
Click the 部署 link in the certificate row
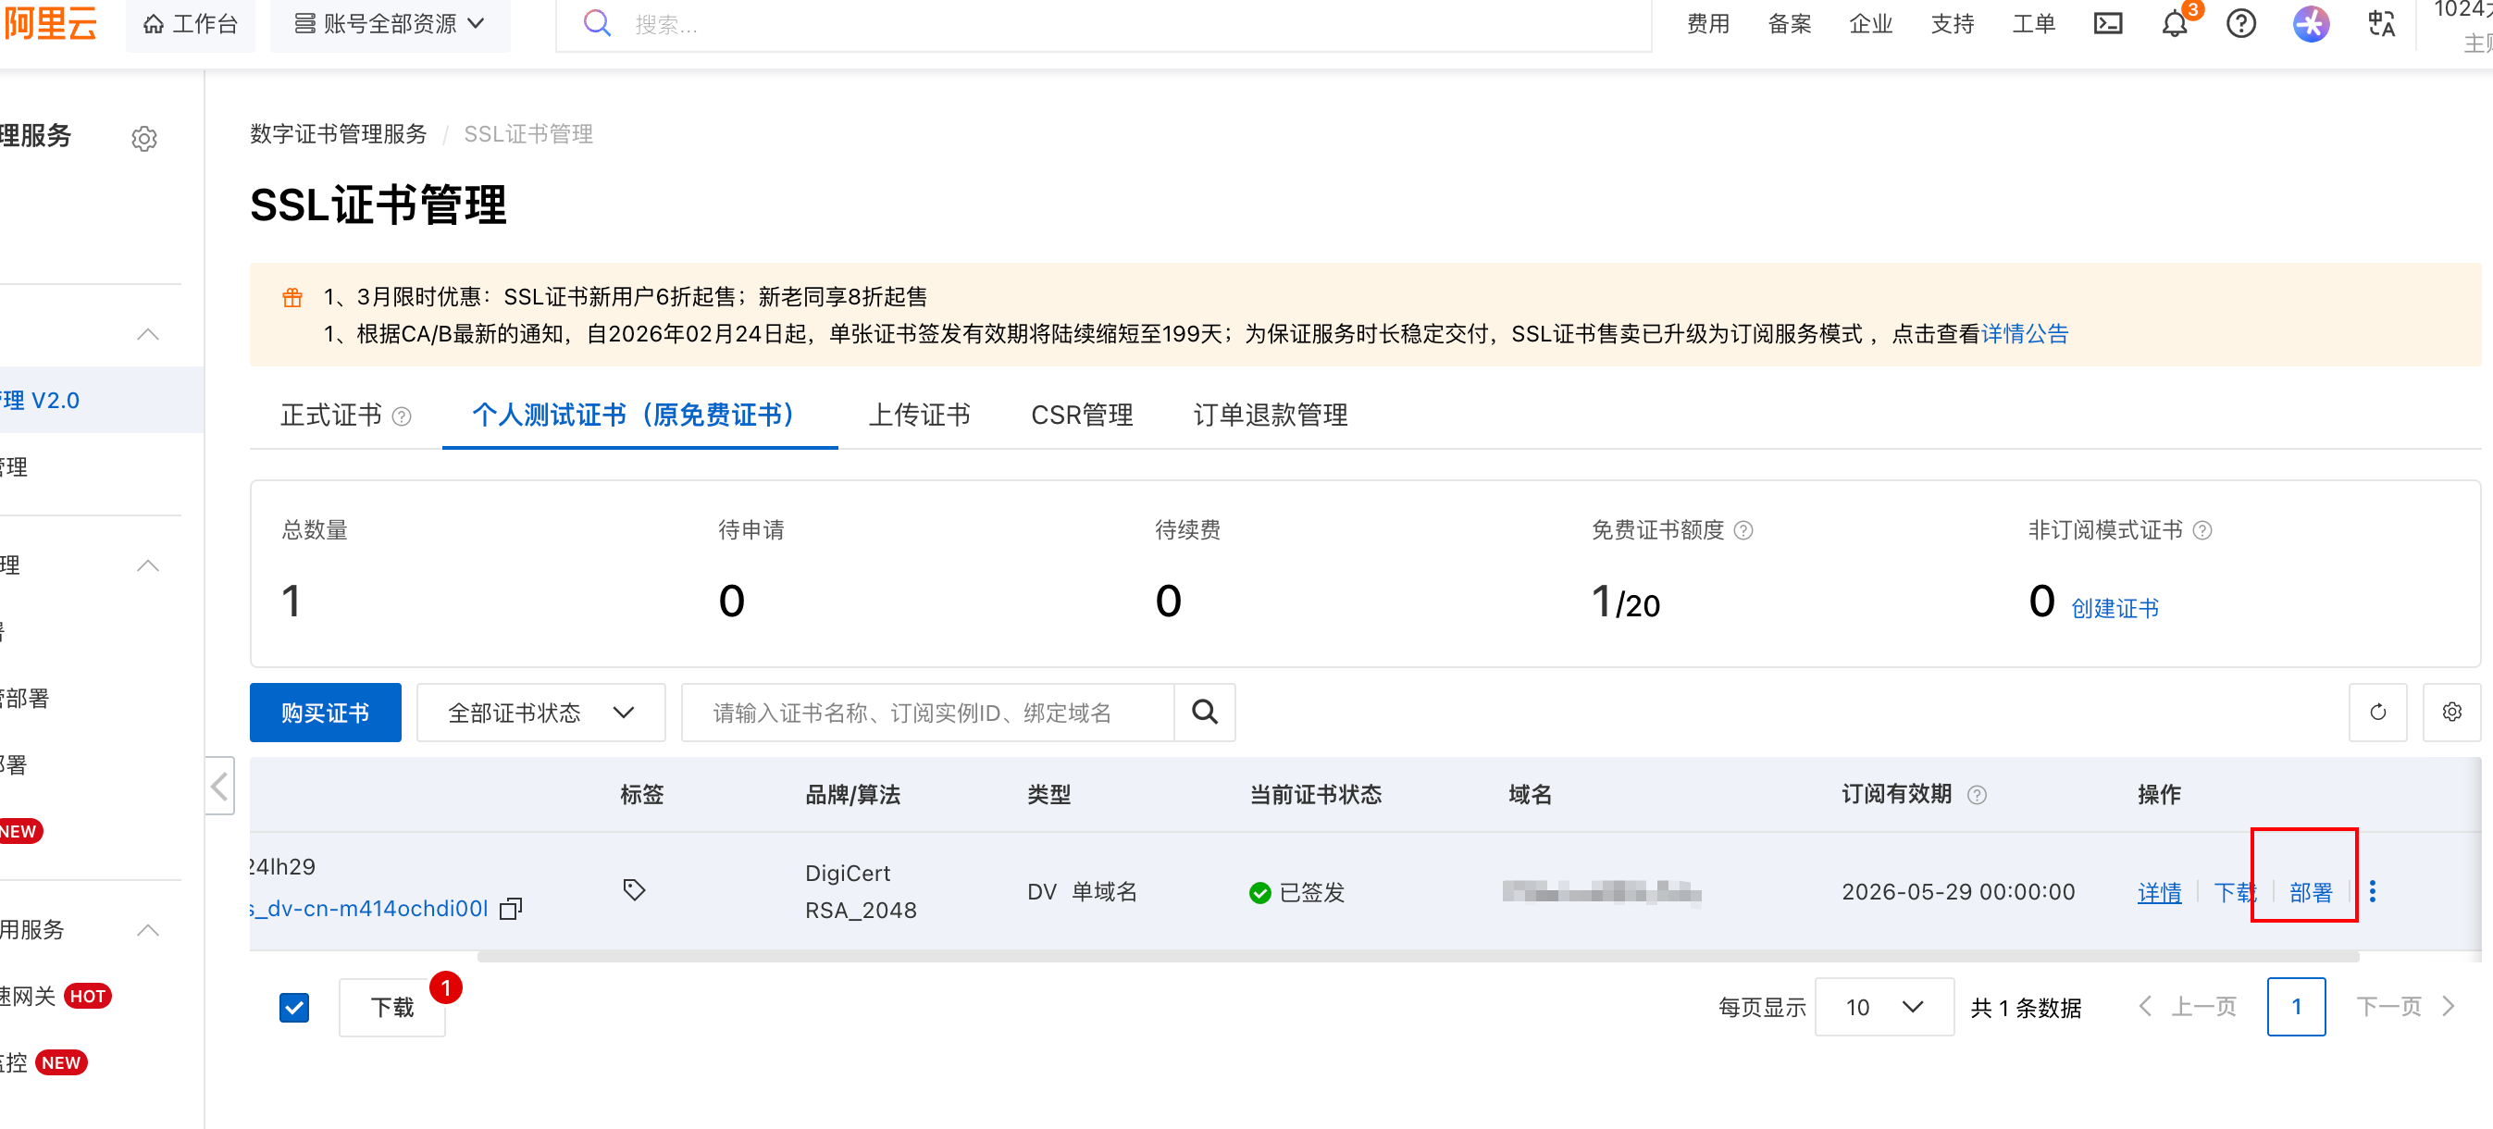tap(2310, 892)
